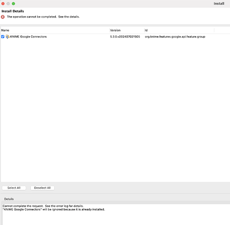Sort the list by the Version column header
The image size is (230, 225).
(x=127, y=30)
